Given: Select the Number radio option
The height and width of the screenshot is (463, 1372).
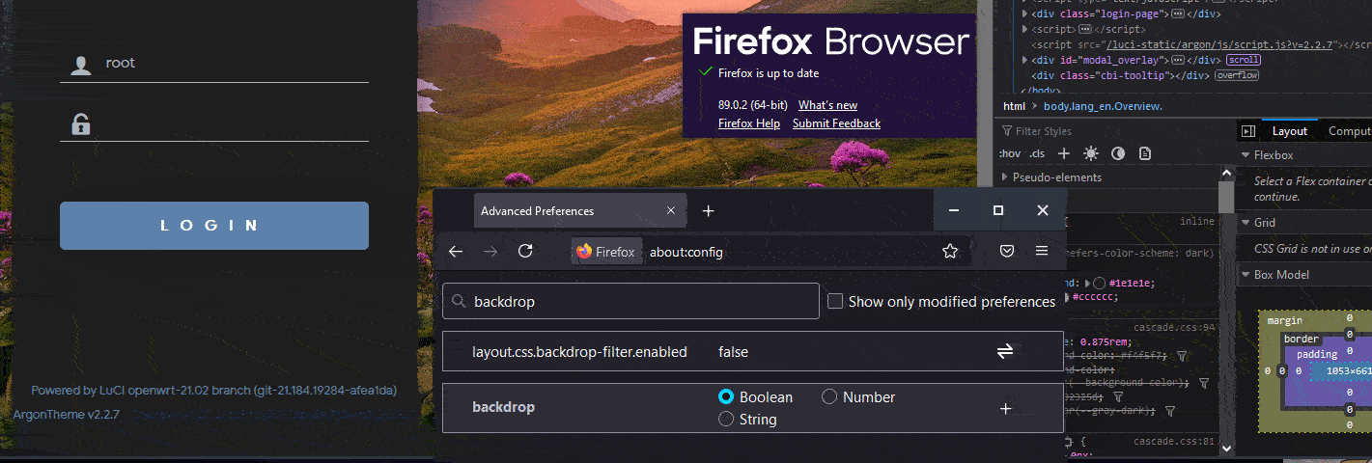Looking at the screenshot, I should point(829,396).
